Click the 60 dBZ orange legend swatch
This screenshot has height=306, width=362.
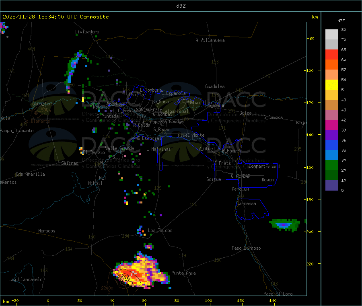(x=331, y=65)
